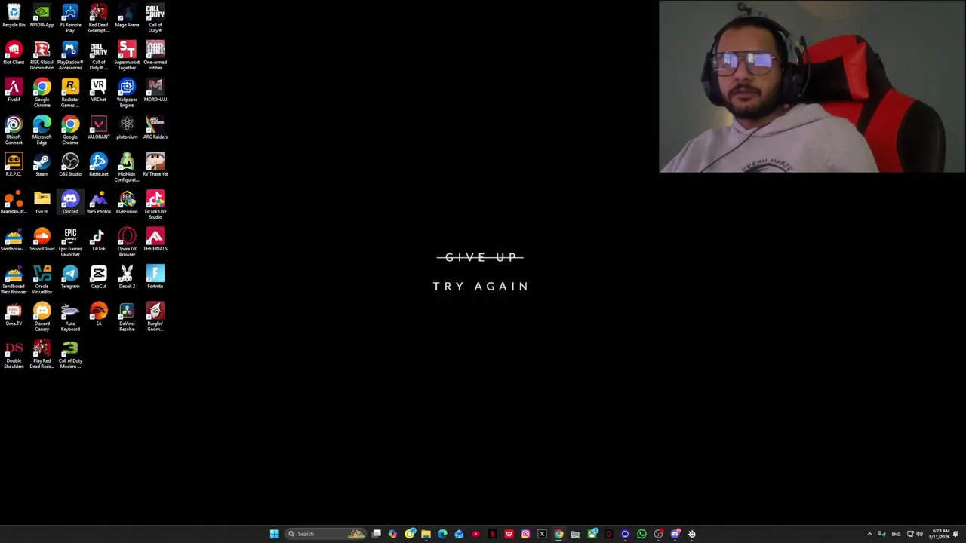The height and width of the screenshot is (543, 966).
Task: Open BeamNG.drive shortcut
Action: coord(14,203)
